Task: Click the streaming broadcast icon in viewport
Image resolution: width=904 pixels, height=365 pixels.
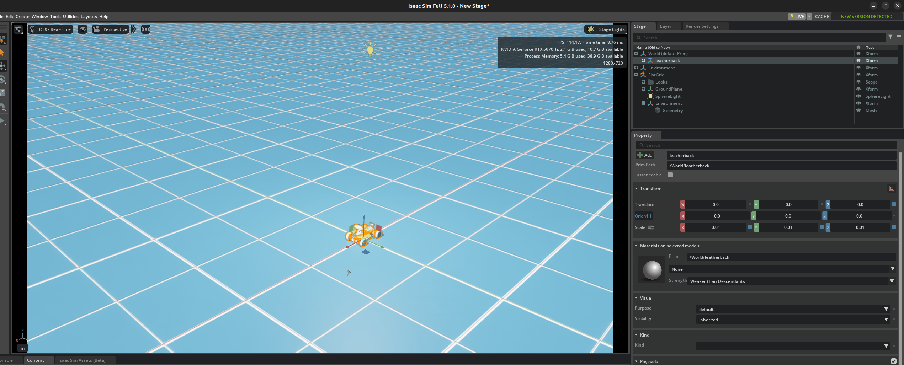Action: pos(146,29)
